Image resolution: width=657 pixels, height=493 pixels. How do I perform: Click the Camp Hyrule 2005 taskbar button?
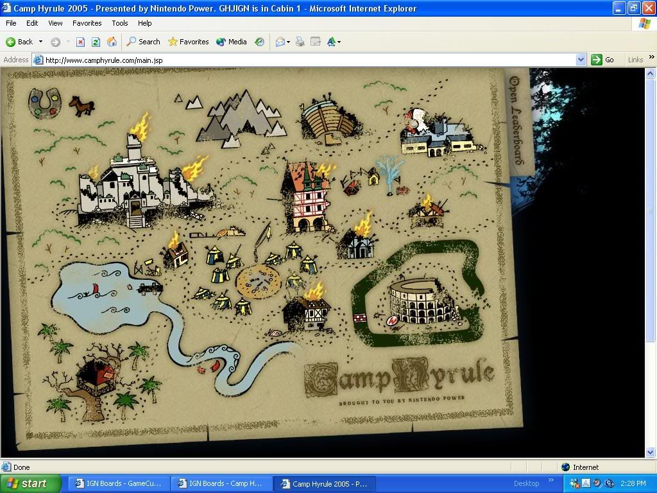(325, 484)
